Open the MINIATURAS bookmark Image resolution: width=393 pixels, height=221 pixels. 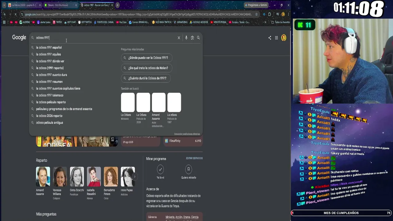181,22
